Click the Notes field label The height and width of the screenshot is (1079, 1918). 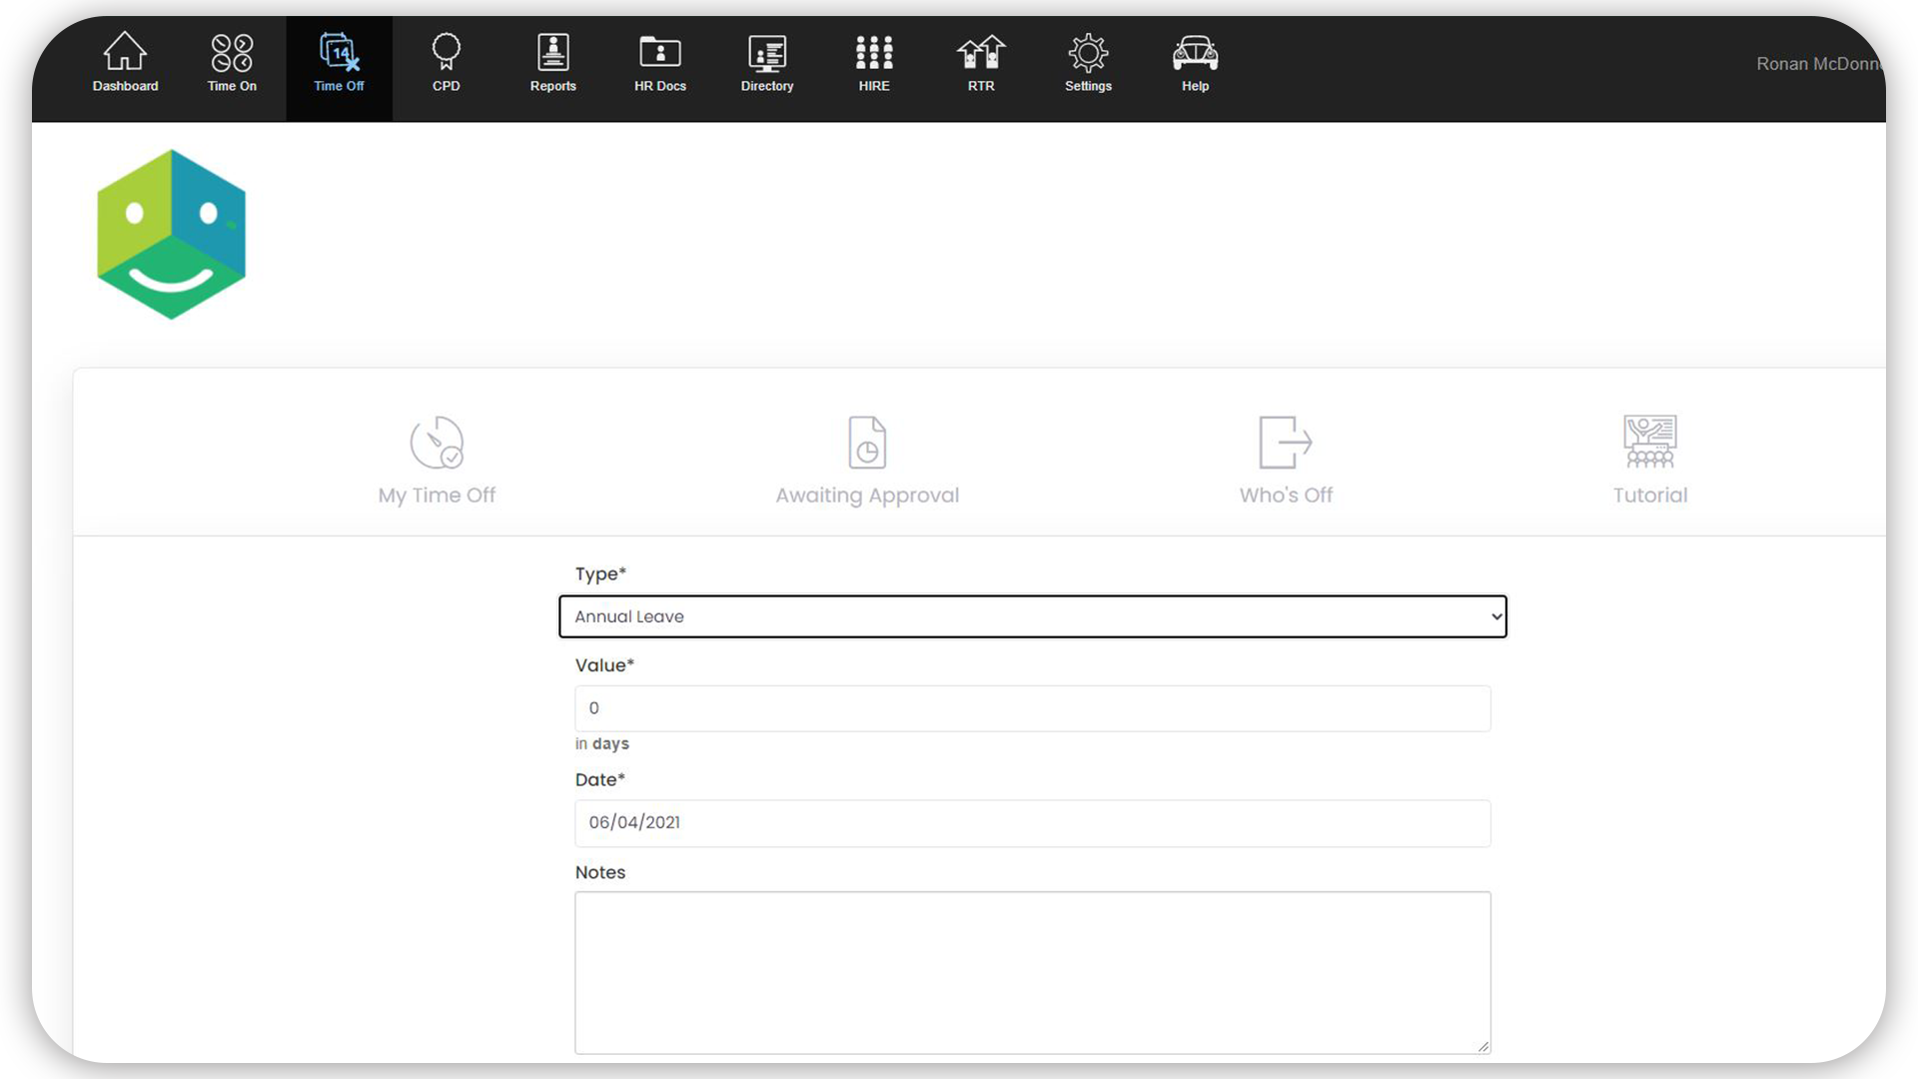tap(599, 872)
